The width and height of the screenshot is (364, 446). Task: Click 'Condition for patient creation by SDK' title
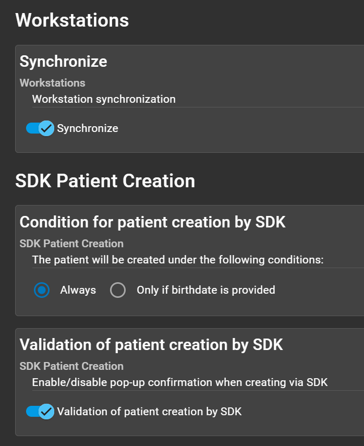pos(152,222)
